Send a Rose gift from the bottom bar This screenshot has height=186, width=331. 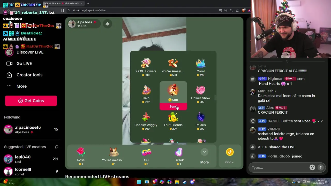coord(81,156)
